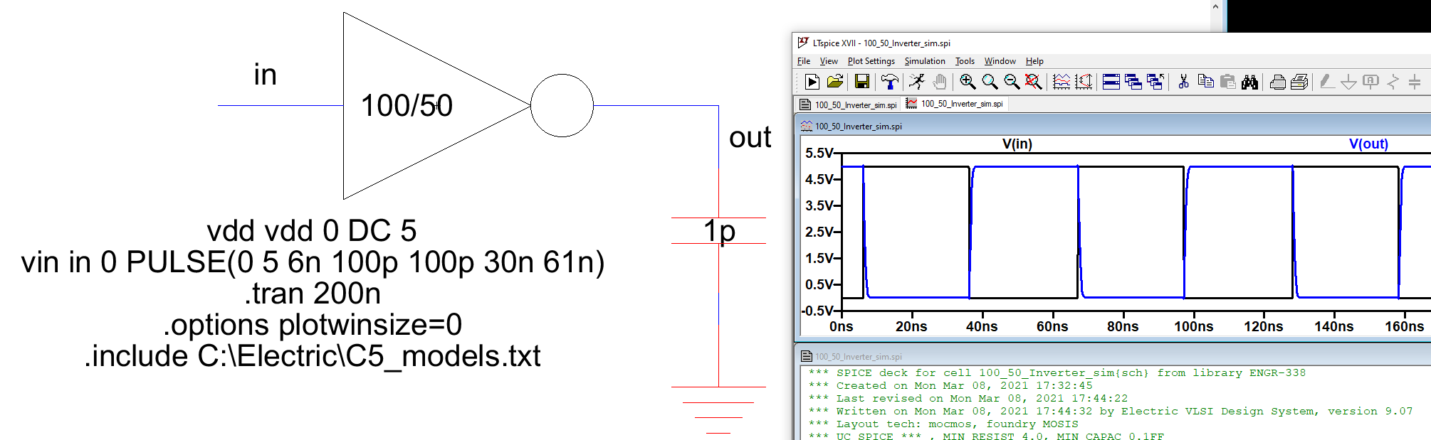Screen dimensions: 1431x440
Task: Save using the floppy disk icon
Action: tap(861, 82)
